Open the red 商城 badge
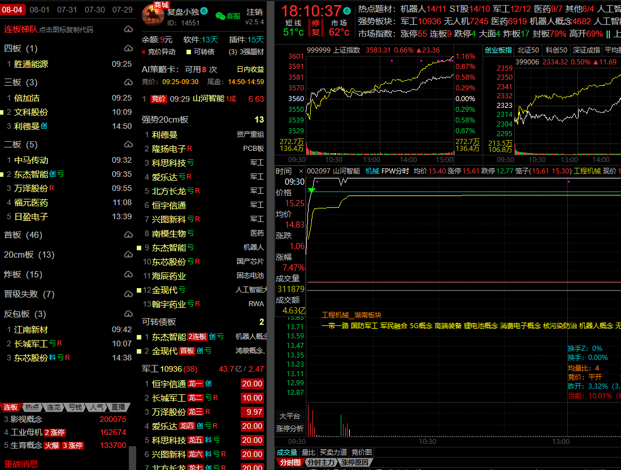 pos(161,5)
